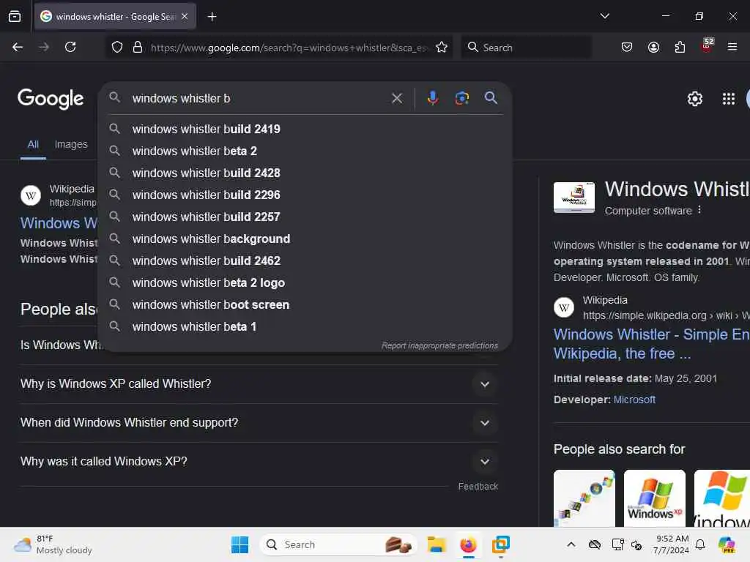Select suggestion windows whistler build 2296
Viewport: 750px width, 562px height.
305,195
